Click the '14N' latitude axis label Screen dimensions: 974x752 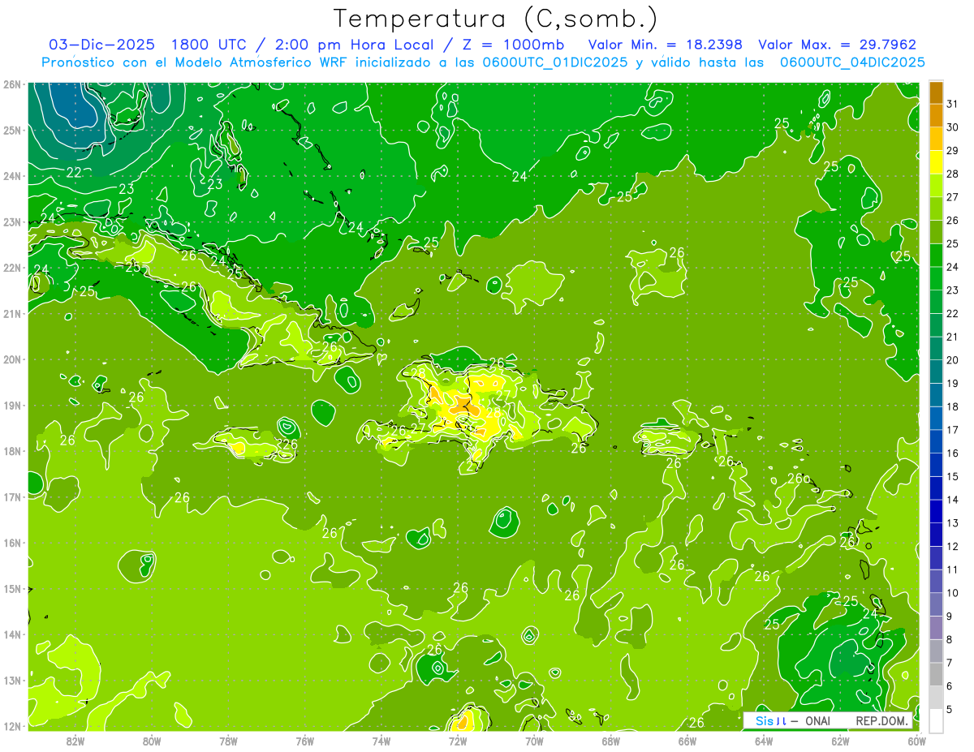click(x=12, y=634)
